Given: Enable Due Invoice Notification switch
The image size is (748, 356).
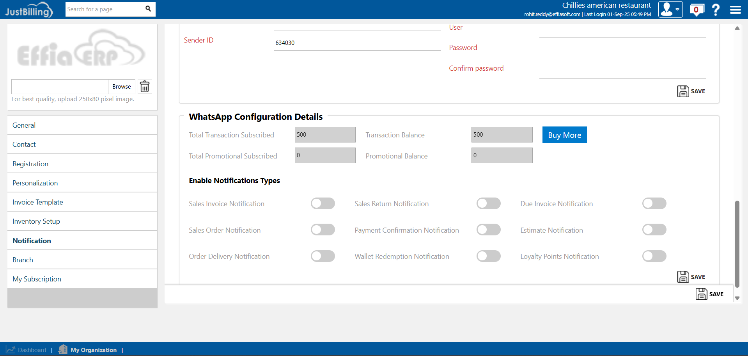Looking at the screenshot, I should pos(654,203).
